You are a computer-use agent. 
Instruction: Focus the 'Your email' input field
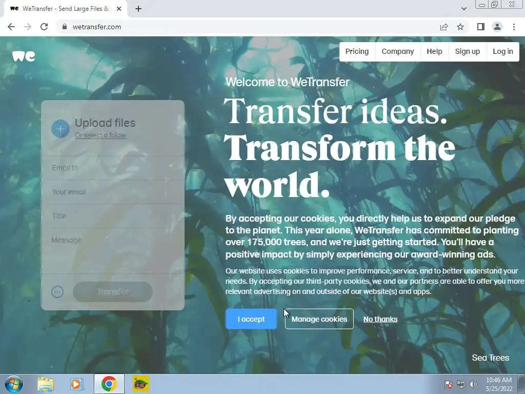click(113, 192)
